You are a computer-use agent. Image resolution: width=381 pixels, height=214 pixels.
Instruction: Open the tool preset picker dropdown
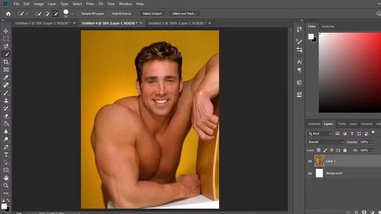(x=27, y=14)
